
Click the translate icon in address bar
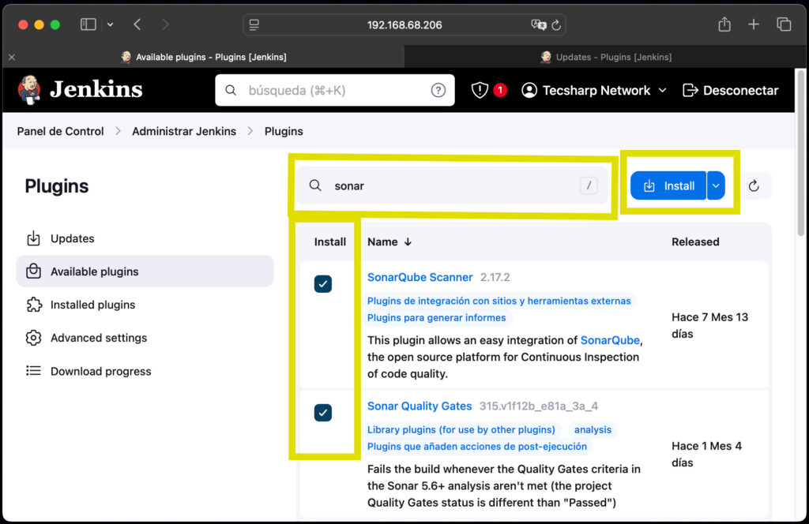click(538, 24)
